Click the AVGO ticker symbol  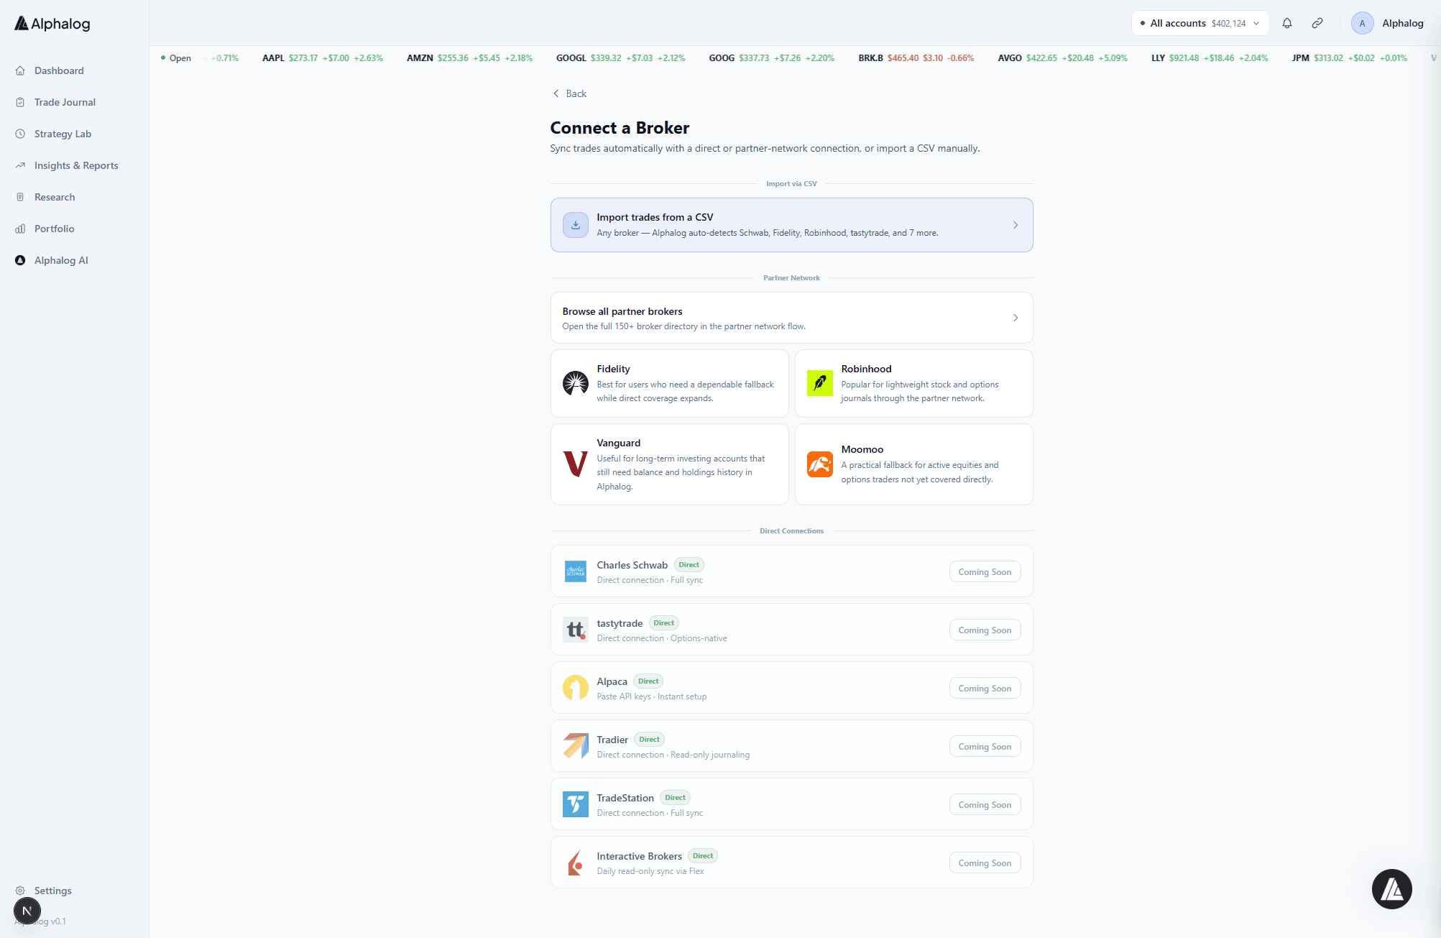pos(1009,58)
